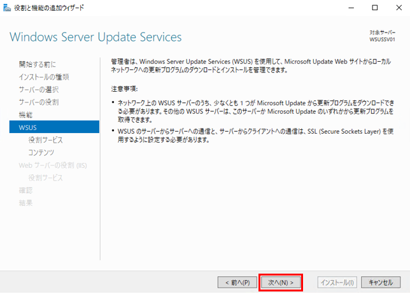Click the bullet about Microsoft Update downloads
Image resolution: width=410 pixels, height=294 pixels.
point(255,111)
